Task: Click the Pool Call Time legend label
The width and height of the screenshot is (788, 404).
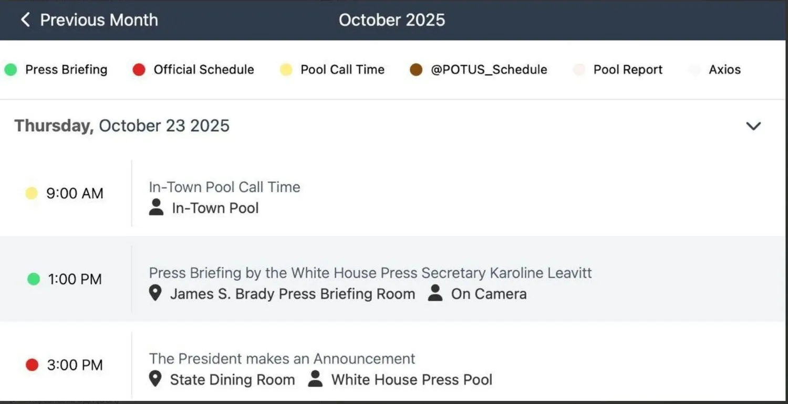Action: (x=342, y=69)
